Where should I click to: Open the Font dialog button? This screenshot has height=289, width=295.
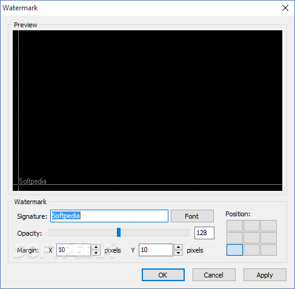[192, 216]
